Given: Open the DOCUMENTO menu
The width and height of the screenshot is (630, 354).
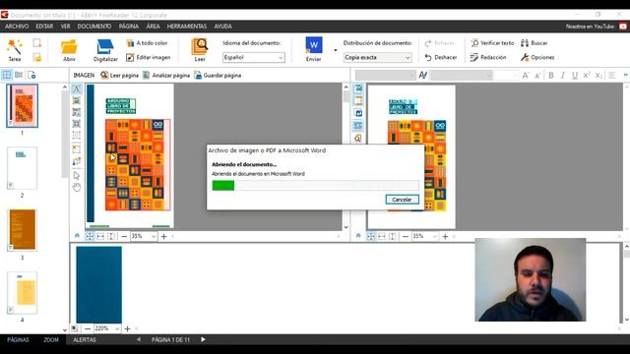Looking at the screenshot, I should [94, 27].
